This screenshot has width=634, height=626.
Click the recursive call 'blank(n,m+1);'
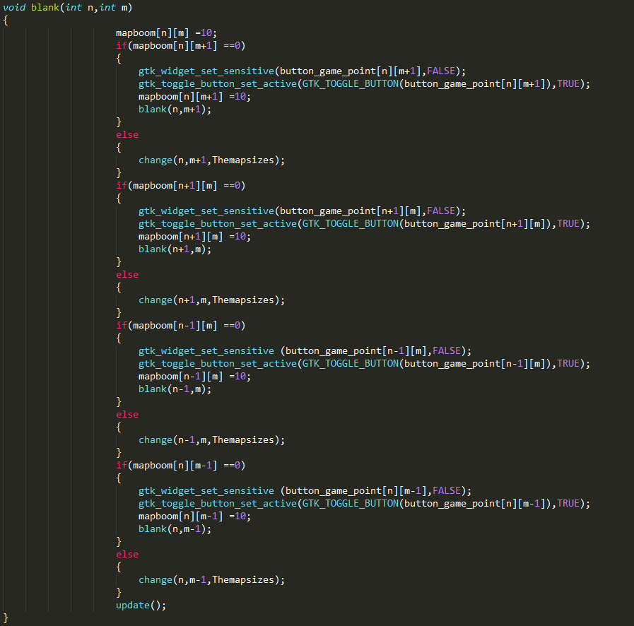coord(175,110)
